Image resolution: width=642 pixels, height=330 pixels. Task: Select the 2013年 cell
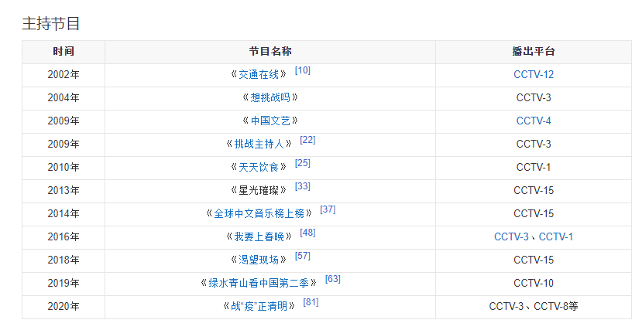point(64,190)
